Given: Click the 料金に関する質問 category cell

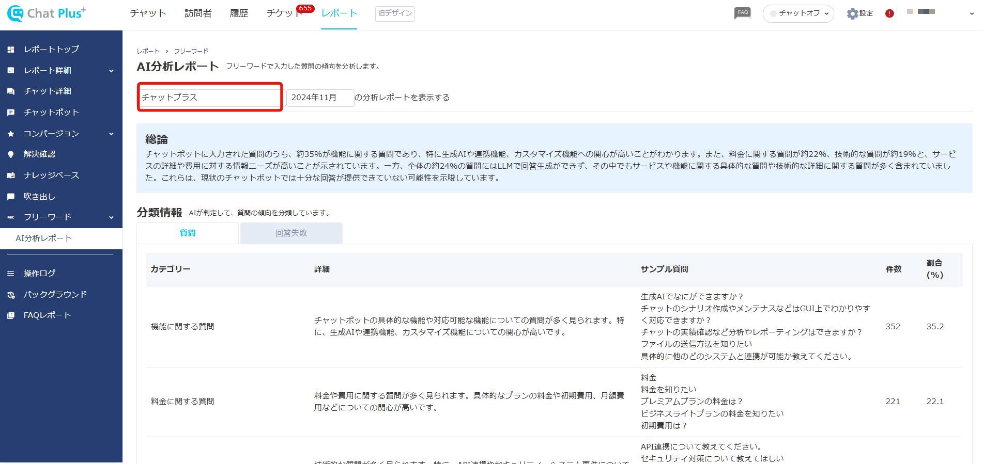Looking at the screenshot, I should [x=182, y=401].
